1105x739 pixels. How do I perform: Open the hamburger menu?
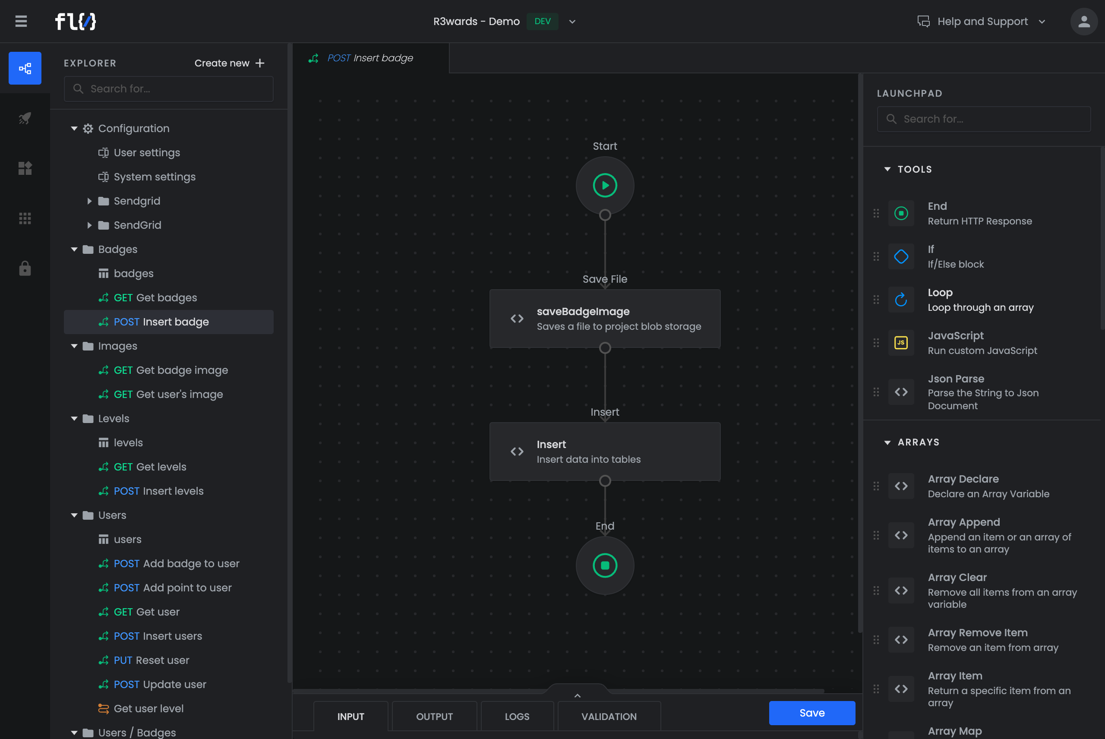pos(21,21)
